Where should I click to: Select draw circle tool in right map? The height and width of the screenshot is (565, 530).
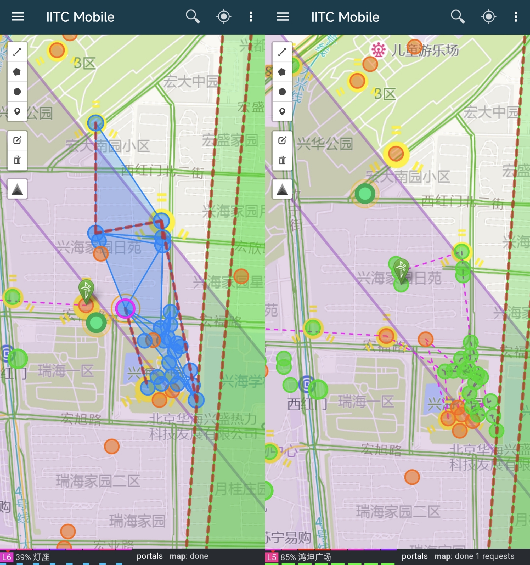tap(282, 92)
